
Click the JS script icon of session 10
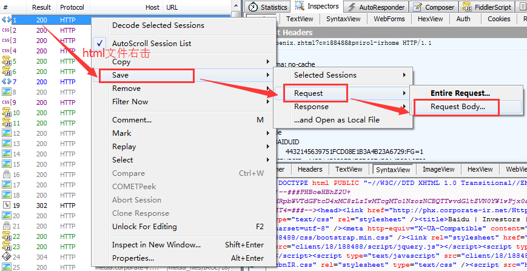(x=7, y=113)
